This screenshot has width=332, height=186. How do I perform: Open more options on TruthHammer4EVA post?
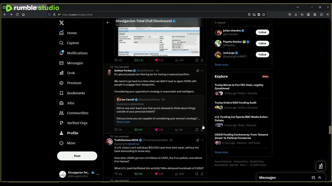202,140
